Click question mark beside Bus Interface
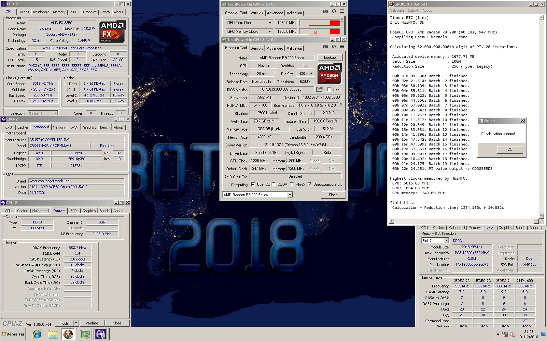 pos(341,105)
